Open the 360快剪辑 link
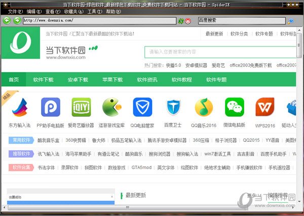Screen dimensions: 304x216 [75, 140]
